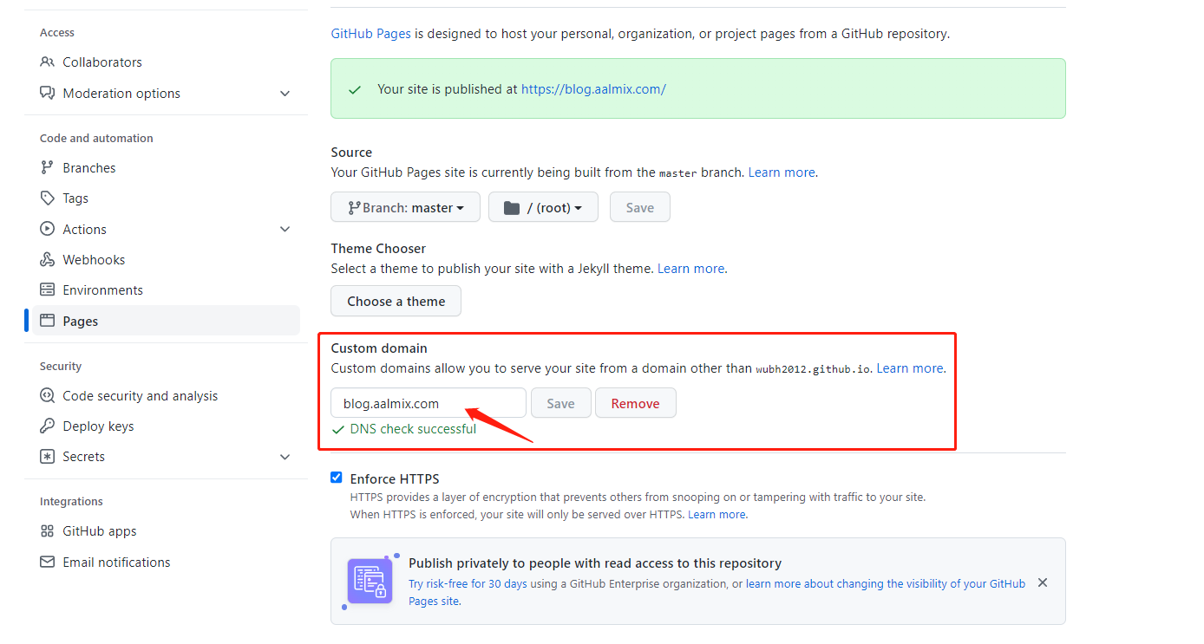
Task: Click the Branches icon in sidebar
Action: point(47,168)
